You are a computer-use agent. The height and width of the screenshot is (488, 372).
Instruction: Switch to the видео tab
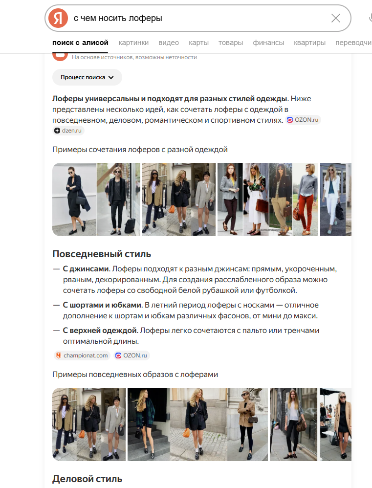pyautogui.click(x=169, y=43)
